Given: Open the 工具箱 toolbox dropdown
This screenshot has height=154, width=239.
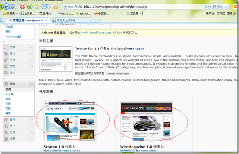Looking at the screenshot, I should pyautogui.click(x=134, y=13).
